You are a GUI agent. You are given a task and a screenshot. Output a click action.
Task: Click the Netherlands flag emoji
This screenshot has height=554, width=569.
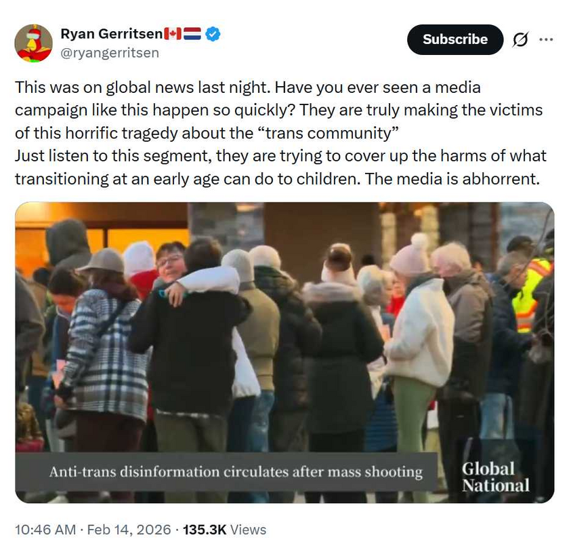click(192, 34)
